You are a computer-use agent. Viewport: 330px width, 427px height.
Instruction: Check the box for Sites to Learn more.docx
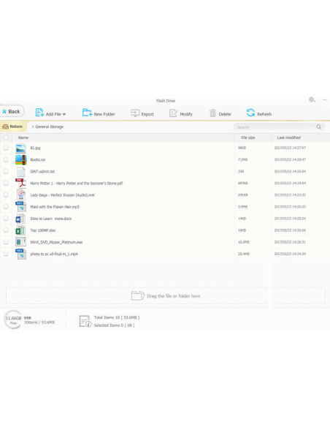pos(6,219)
